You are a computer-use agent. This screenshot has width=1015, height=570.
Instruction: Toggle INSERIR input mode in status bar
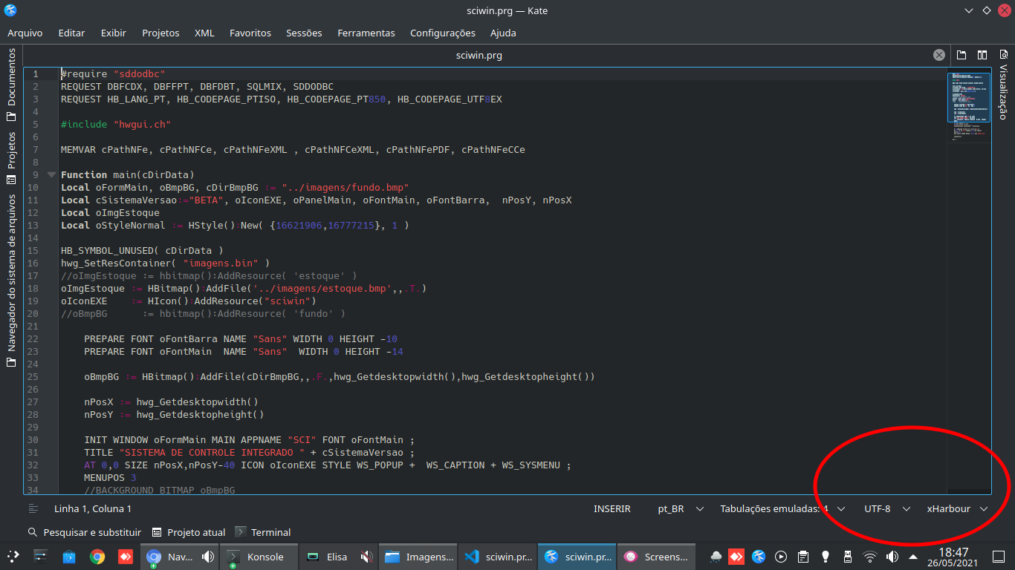pyautogui.click(x=612, y=508)
